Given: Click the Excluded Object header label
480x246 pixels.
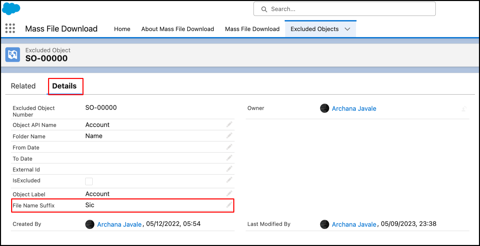Looking at the screenshot, I should click(48, 50).
